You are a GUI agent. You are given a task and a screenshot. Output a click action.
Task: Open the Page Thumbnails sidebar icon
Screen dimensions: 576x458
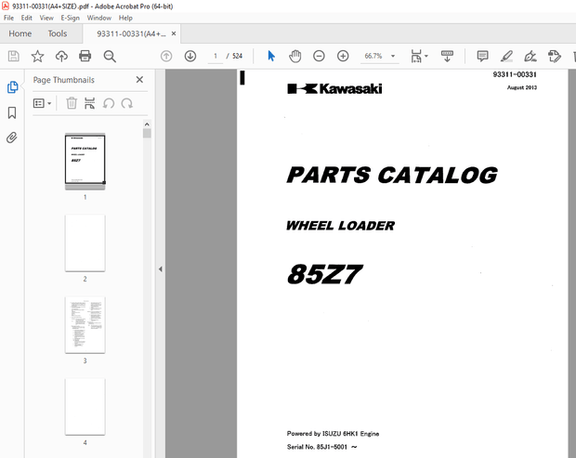12,87
